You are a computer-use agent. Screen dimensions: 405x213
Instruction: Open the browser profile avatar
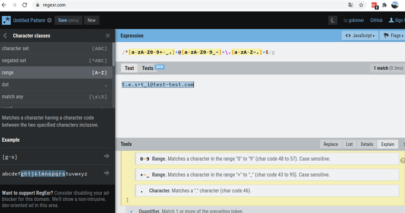coord(395,5)
